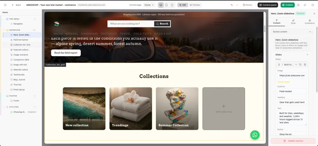Click the Upload image link

point(284,82)
